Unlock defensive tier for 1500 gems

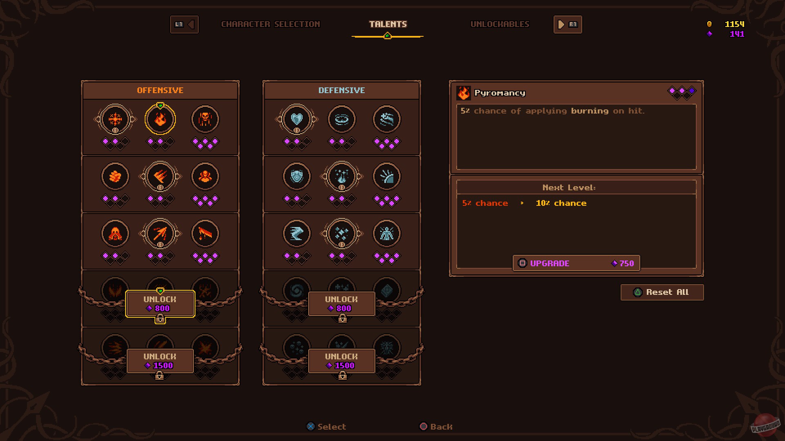[x=342, y=361]
